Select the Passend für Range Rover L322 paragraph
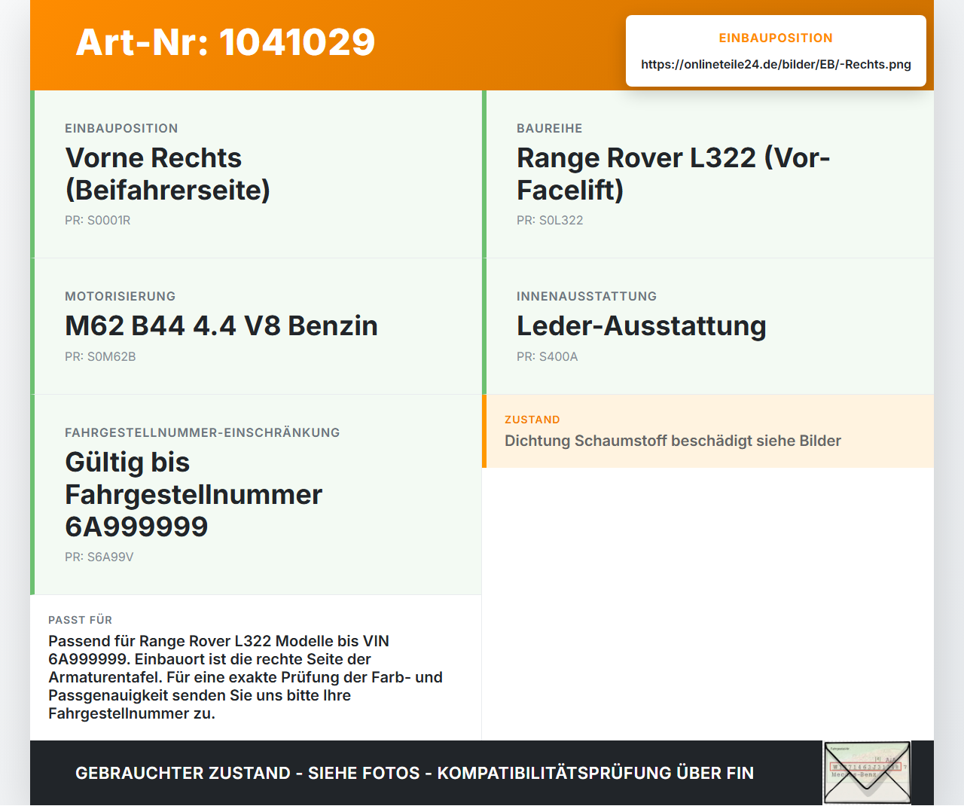 click(x=246, y=677)
